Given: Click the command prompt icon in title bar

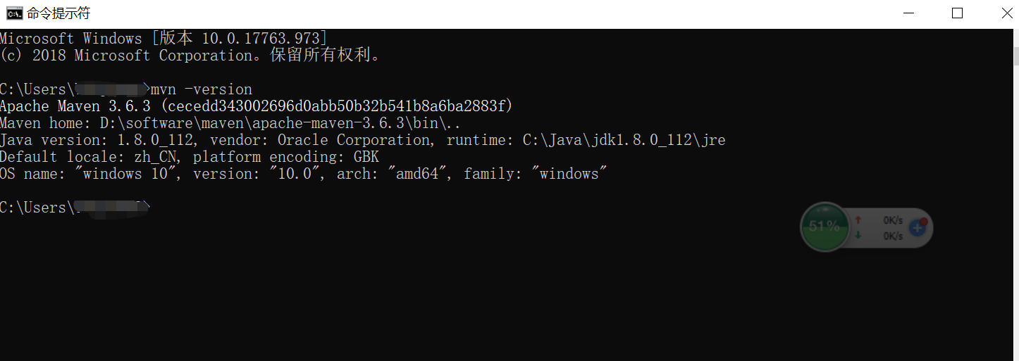Looking at the screenshot, I should click(x=13, y=13).
